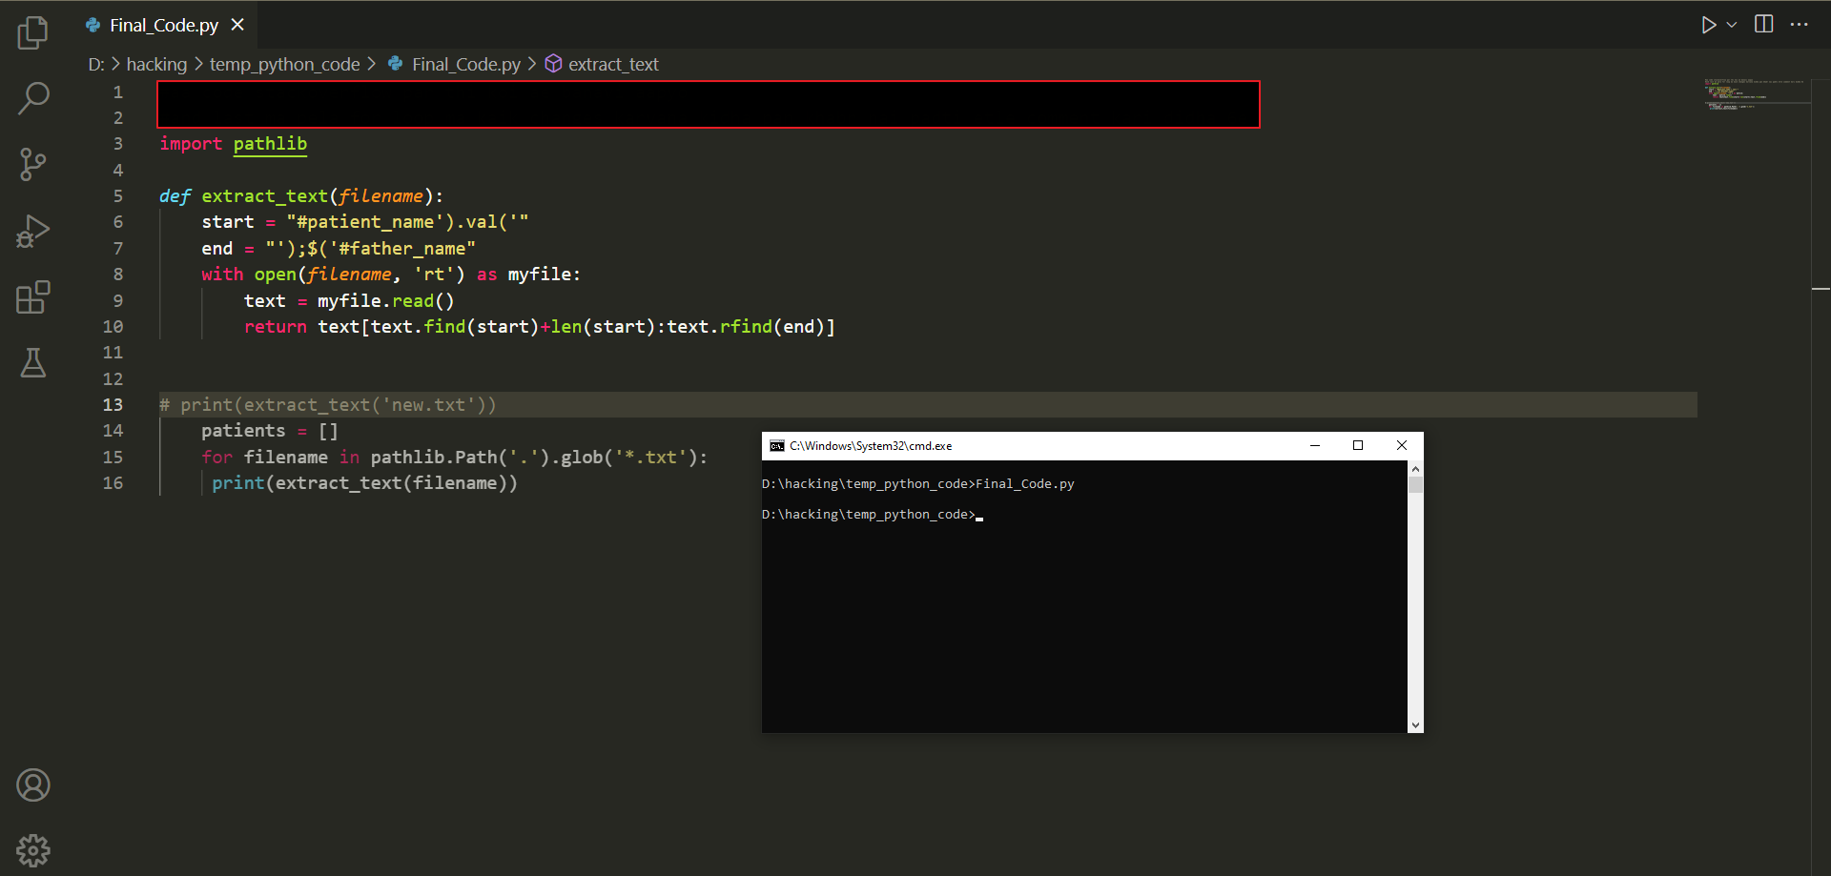Open More Actions ellipsis menu
1831x876 pixels.
1800,24
